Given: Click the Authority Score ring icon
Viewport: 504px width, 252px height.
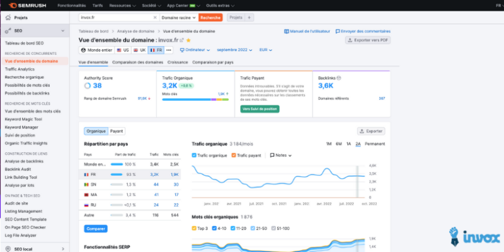Looking at the screenshot, I should 88,86.
